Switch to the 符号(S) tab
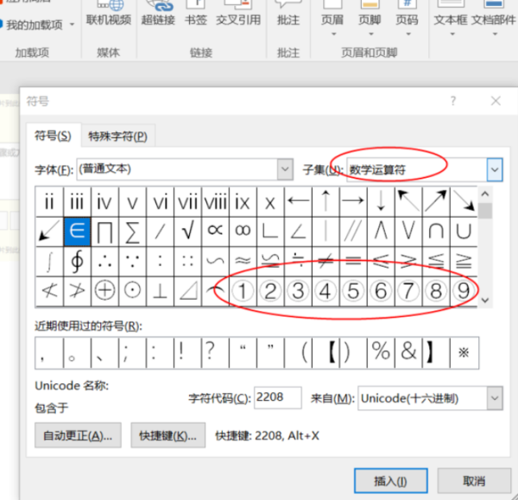 54,136
